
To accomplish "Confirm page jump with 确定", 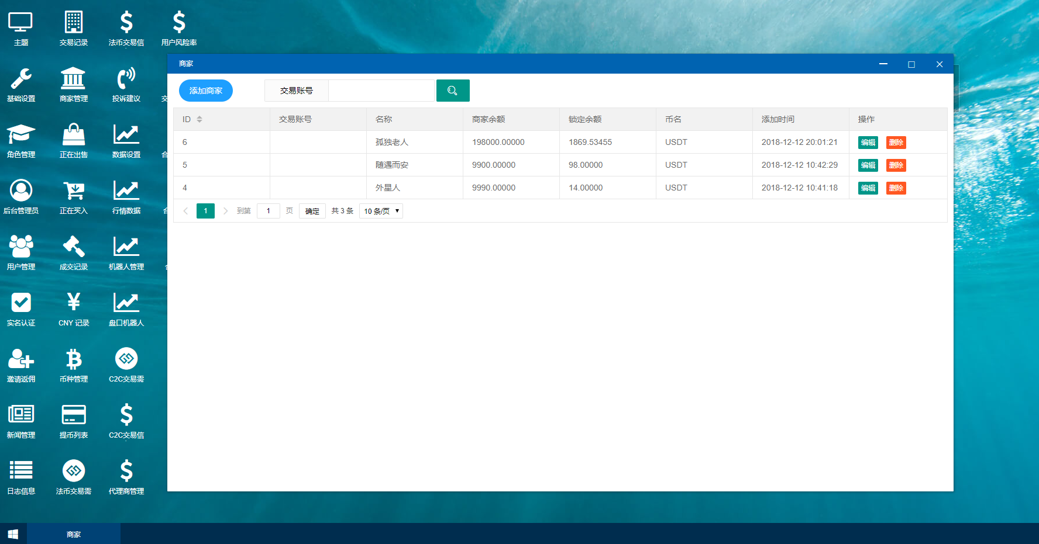I will (x=312, y=211).
